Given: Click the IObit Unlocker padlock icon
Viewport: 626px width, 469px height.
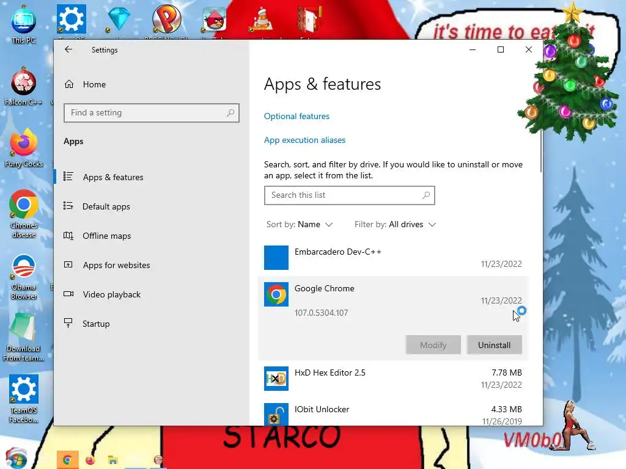Looking at the screenshot, I should point(276,415).
